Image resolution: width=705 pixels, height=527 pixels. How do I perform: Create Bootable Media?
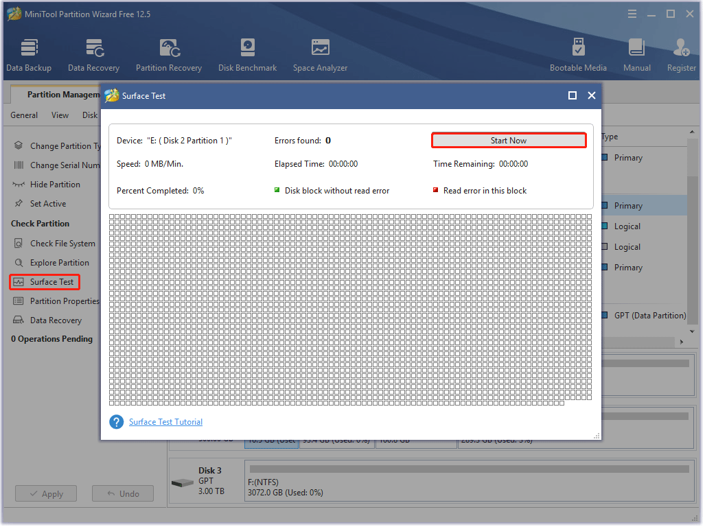click(x=579, y=55)
